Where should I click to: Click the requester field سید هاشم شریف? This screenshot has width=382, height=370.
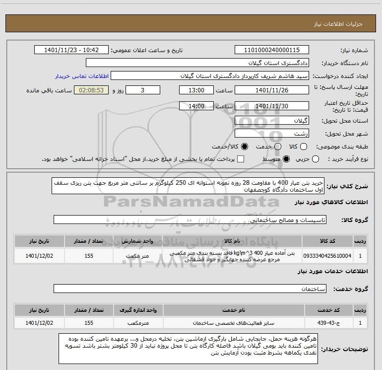point(210,76)
